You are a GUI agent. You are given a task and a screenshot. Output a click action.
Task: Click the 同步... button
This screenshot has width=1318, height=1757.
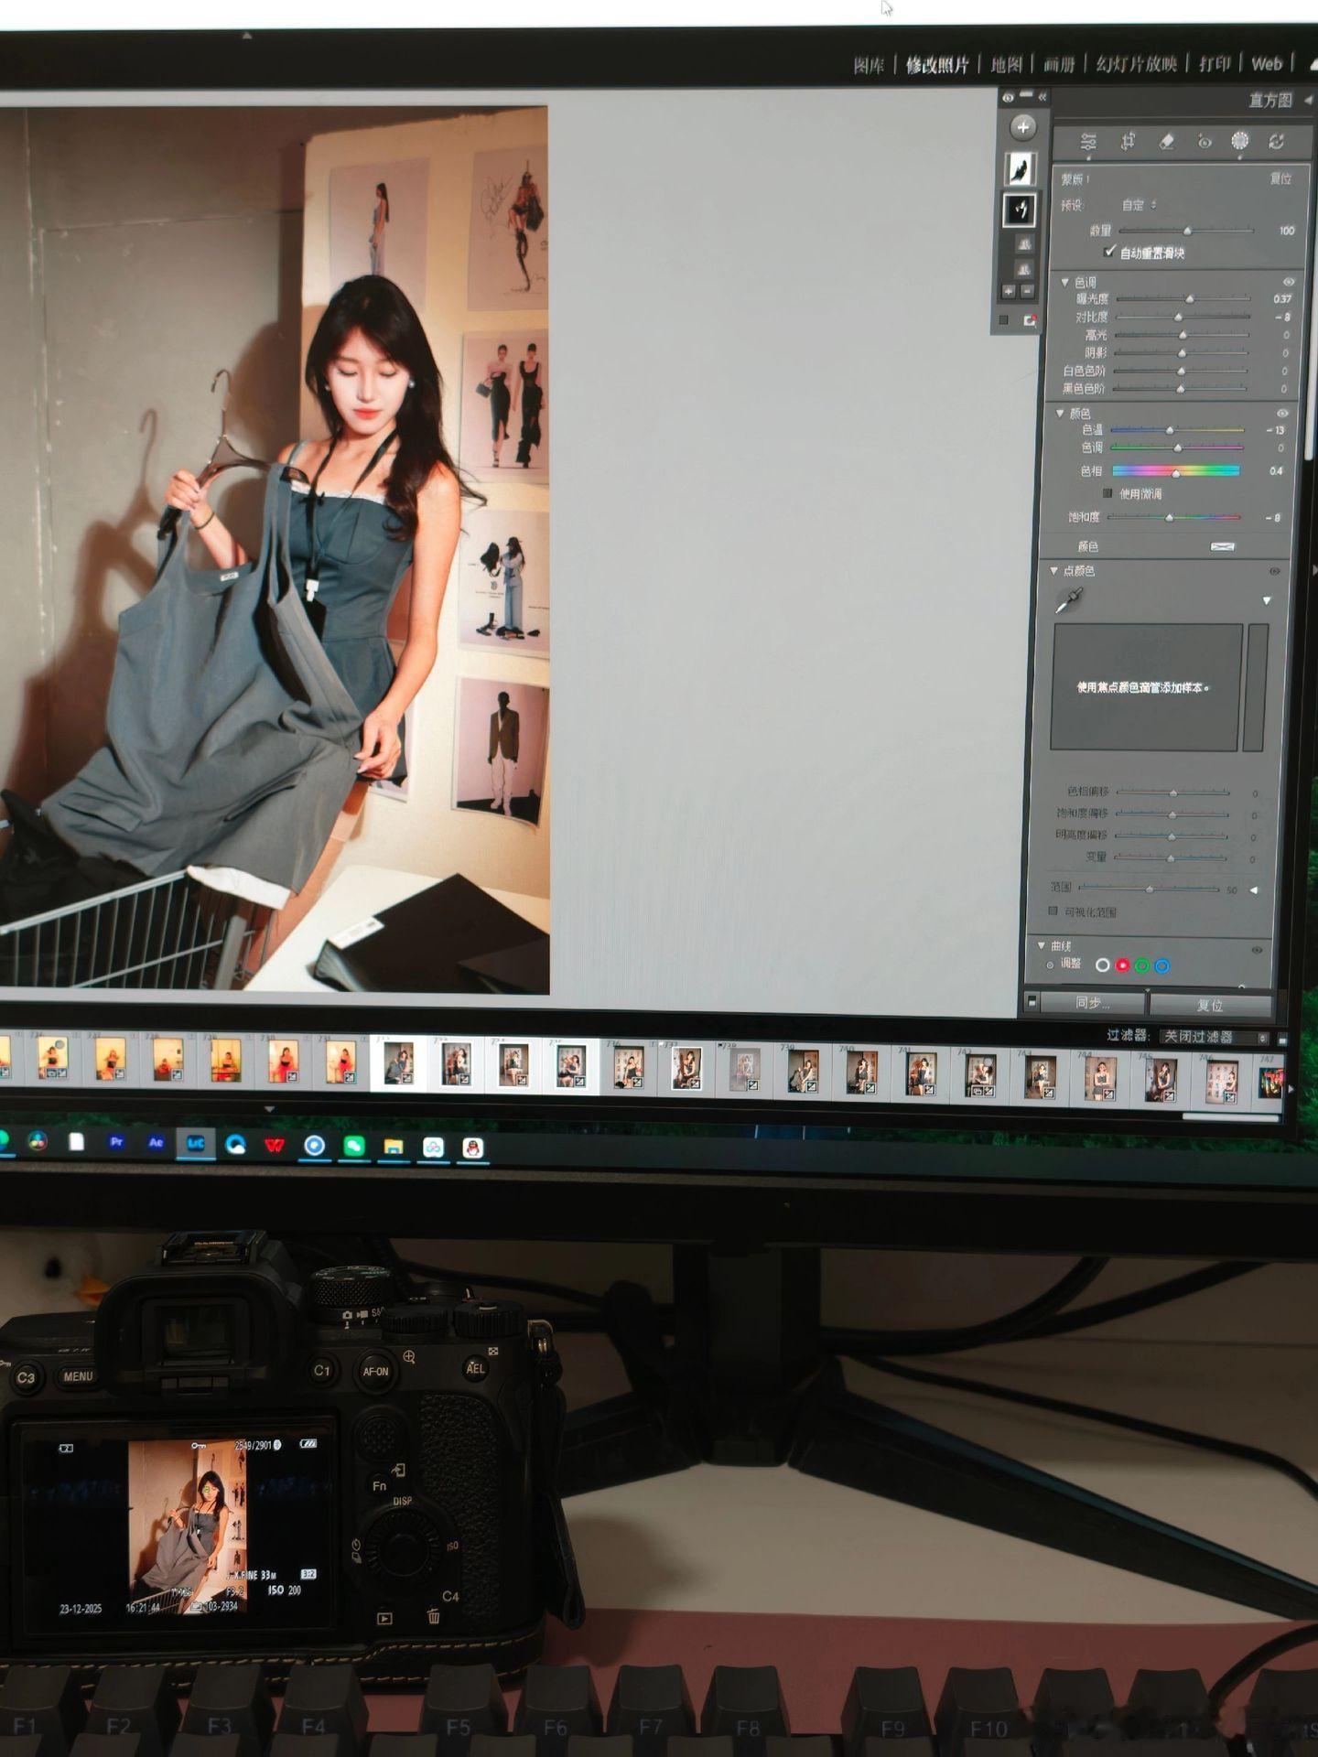(1094, 1003)
